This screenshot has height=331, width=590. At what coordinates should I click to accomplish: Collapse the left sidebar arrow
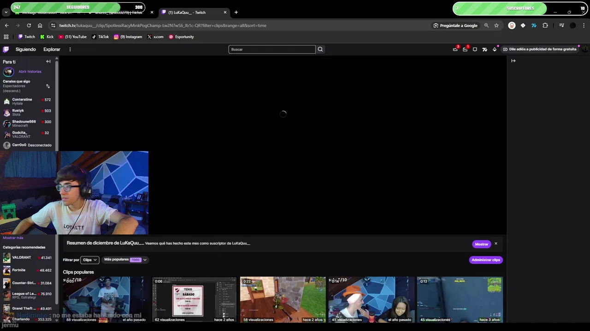click(48, 62)
